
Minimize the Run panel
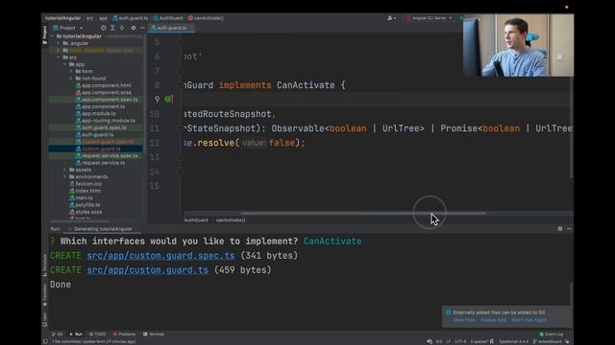coord(569,229)
